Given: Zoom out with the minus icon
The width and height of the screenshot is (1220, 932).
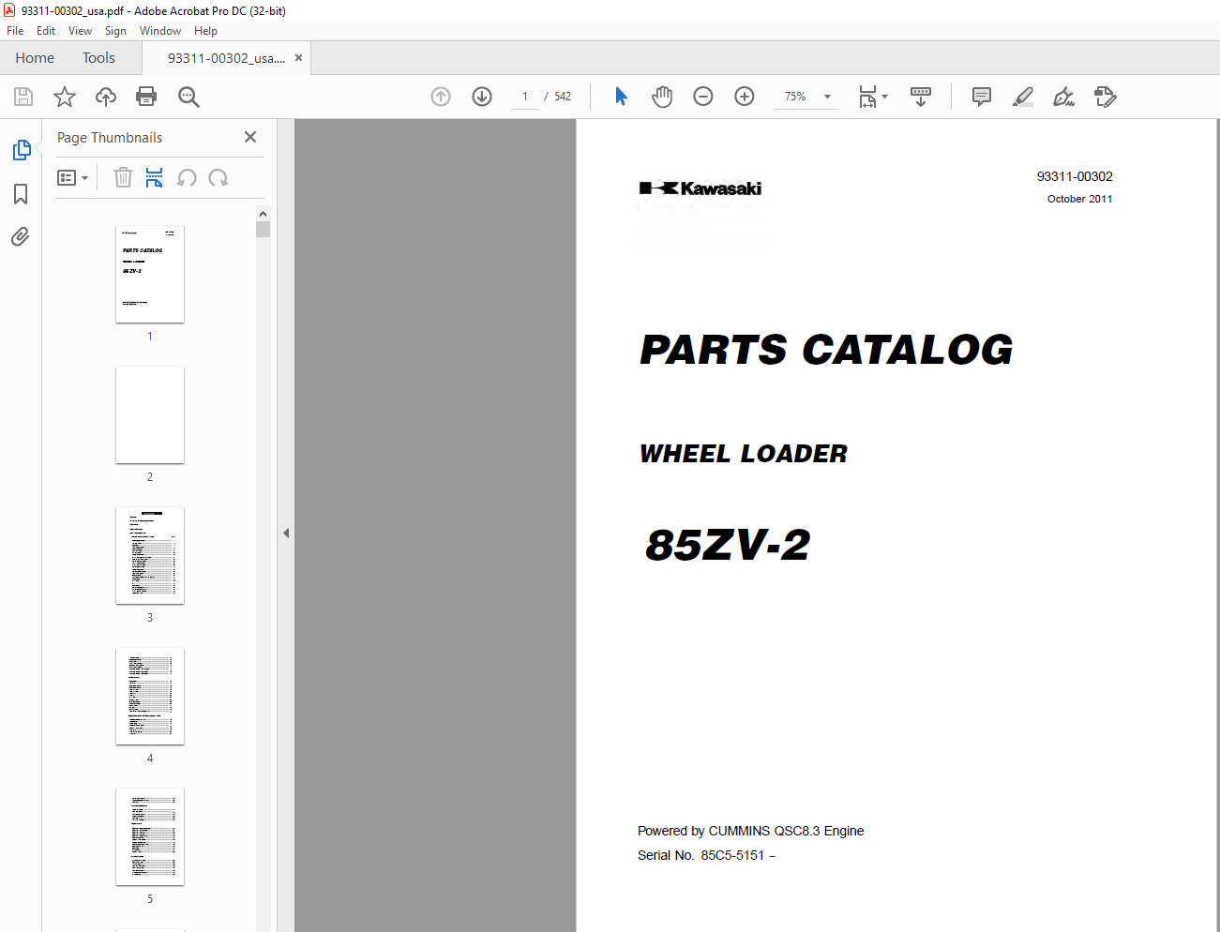Looking at the screenshot, I should click(703, 97).
